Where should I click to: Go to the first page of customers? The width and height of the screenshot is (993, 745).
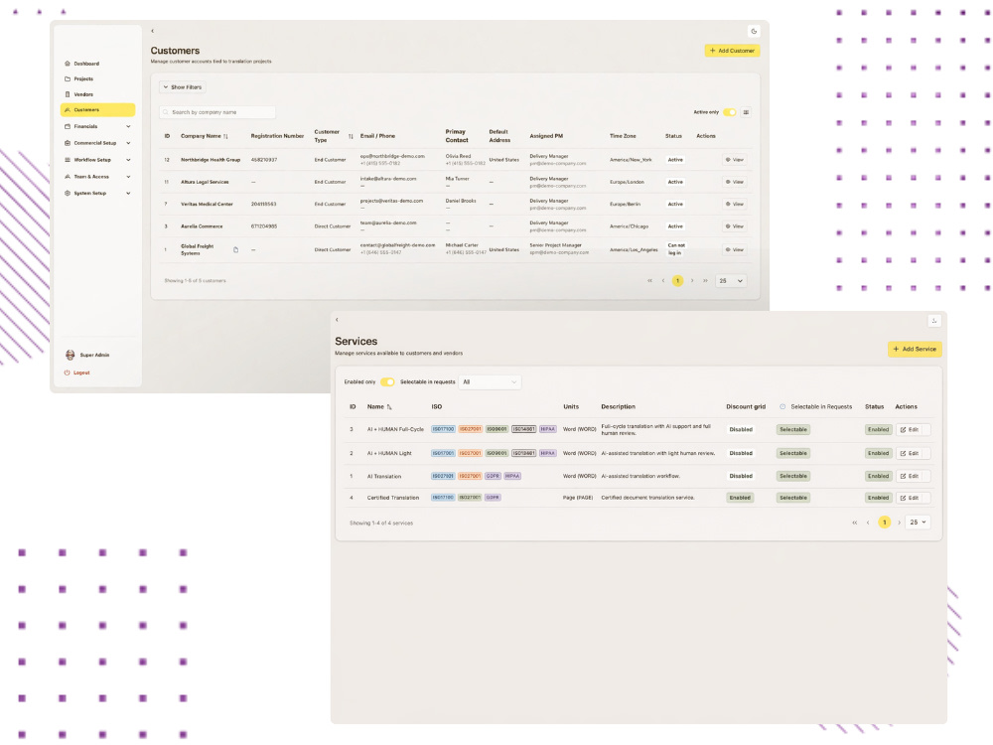[x=649, y=281]
